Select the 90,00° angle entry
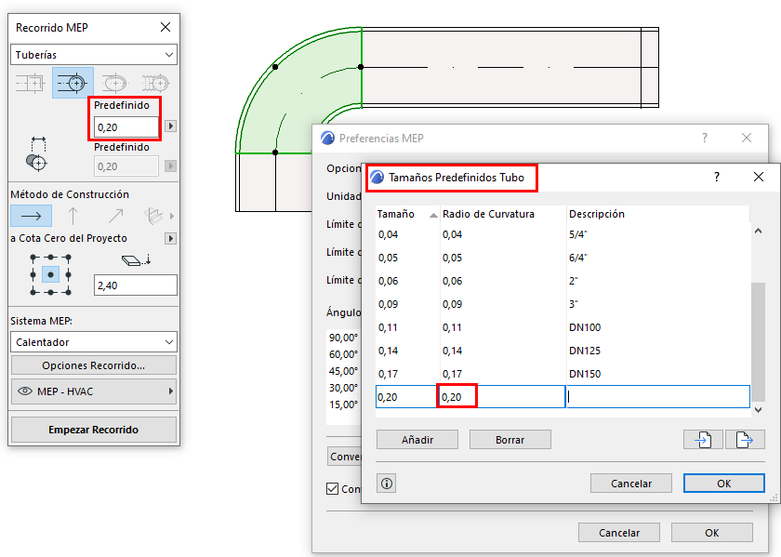Viewport: 781px width, 557px height. tap(343, 338)
